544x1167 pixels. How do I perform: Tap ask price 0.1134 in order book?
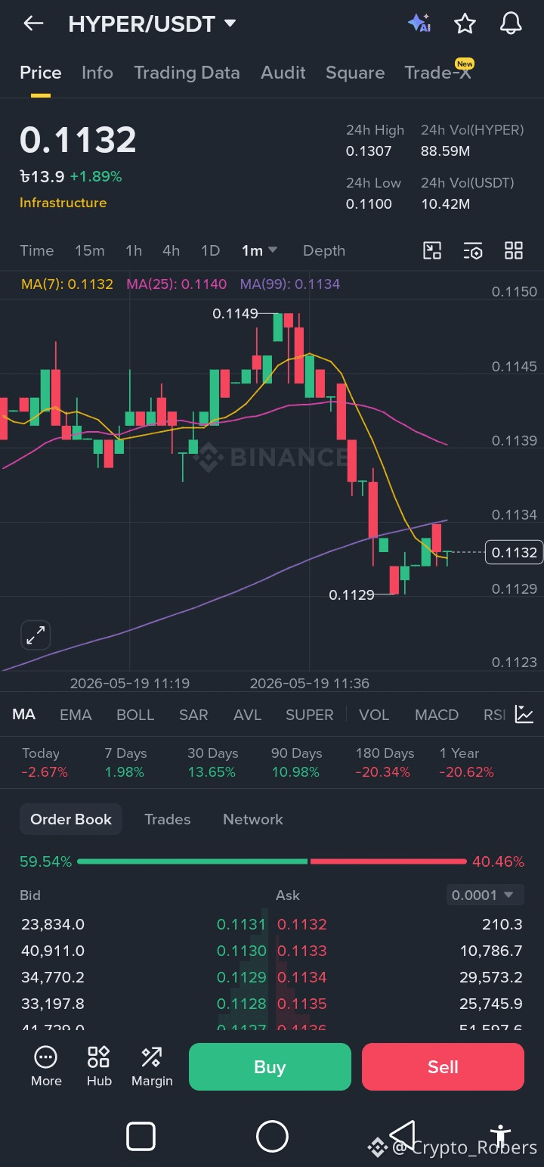click(x=302, y=977)
